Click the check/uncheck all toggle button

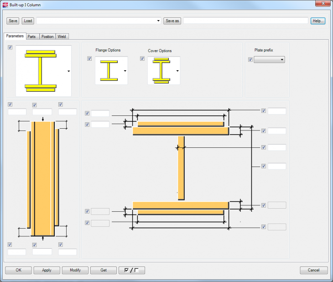point(131,270)
